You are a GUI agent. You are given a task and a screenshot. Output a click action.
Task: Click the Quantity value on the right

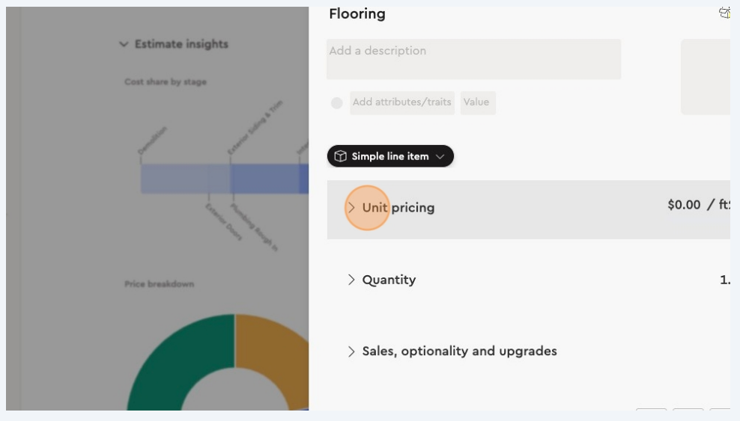[x=724, y=280]
